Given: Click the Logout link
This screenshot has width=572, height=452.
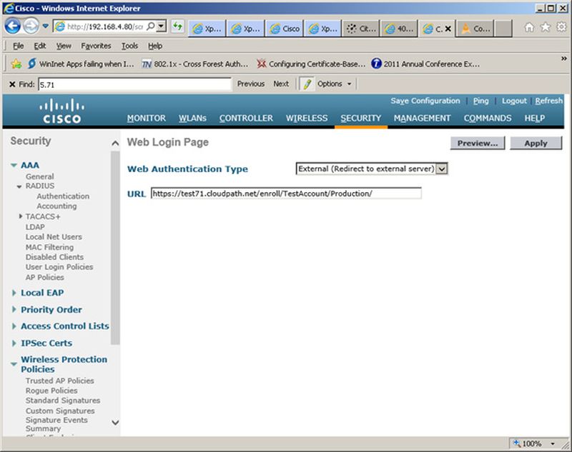Looking at the screenshot, I should pyautogui.click(x=514, y=101).
